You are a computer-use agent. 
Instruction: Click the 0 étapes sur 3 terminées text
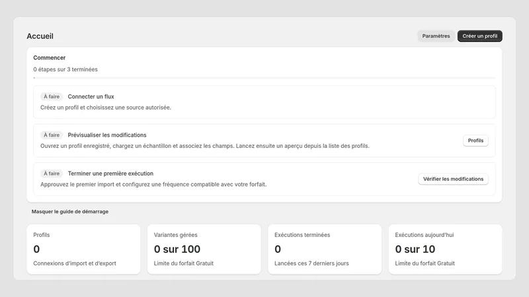pos(65,69)
